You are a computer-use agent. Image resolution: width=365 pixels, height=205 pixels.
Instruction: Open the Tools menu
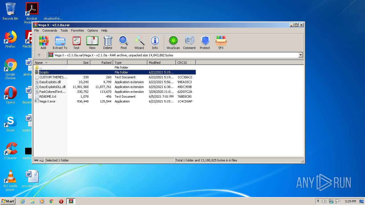64,30
